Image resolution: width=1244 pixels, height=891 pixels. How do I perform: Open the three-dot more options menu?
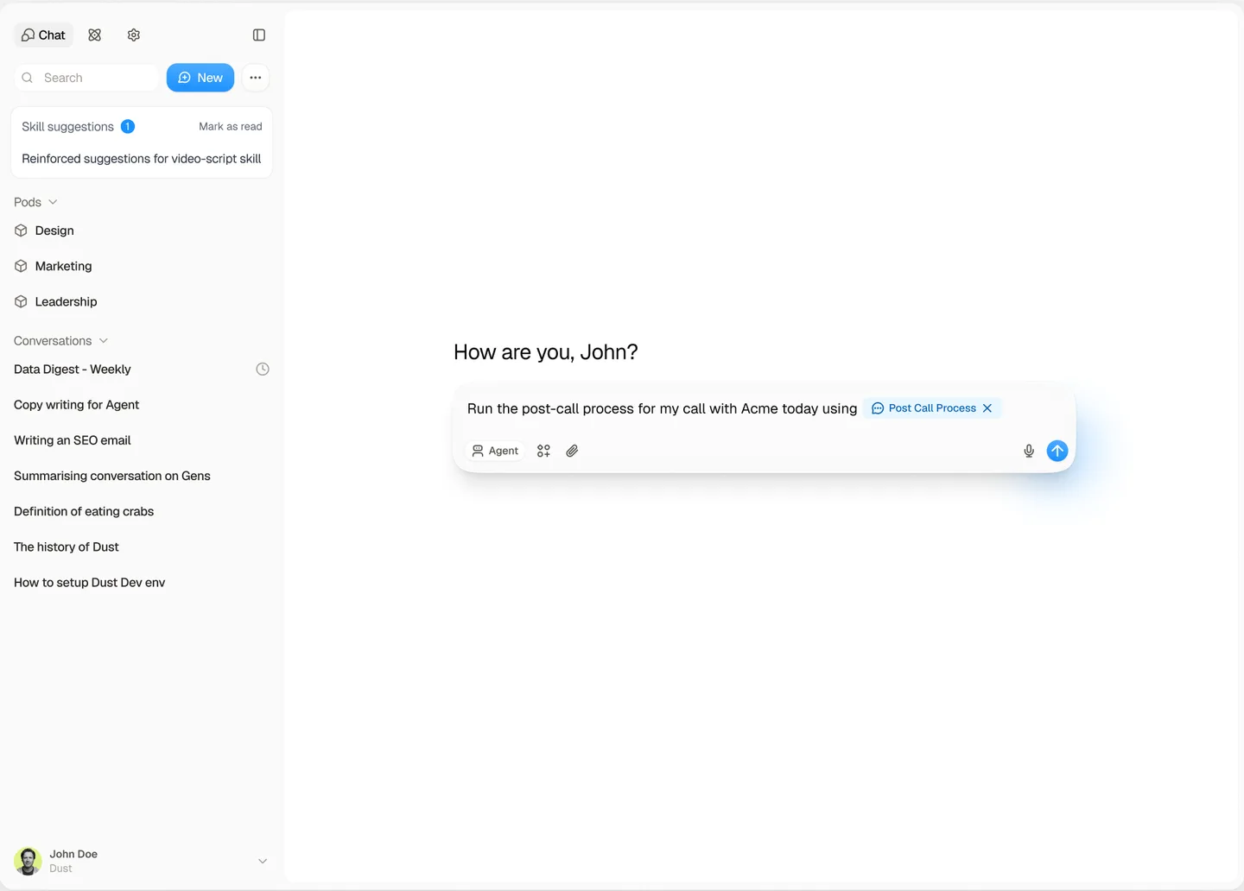256,78
